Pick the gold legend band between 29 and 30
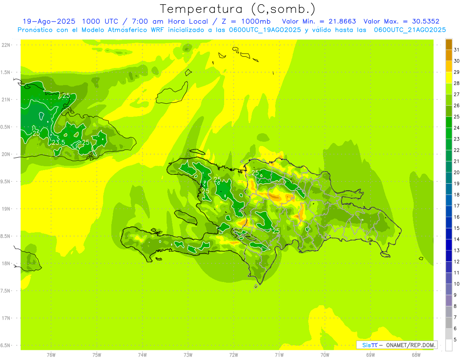This screenshot has height=360, width=467. tap(449, 66)
